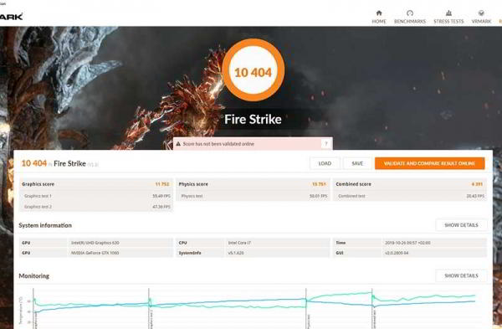Click the Intel Core i7 CPU value
The height and width of the screenshot is (329, 502).
pyautogui.click(x=239, y=243)
